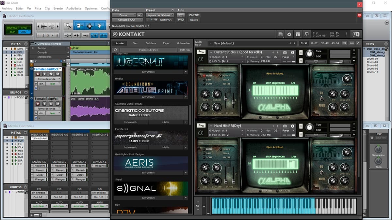Toggle the AUX panel button in Kontakt rack
Screen dimensions: 392x220
point(351,43)
